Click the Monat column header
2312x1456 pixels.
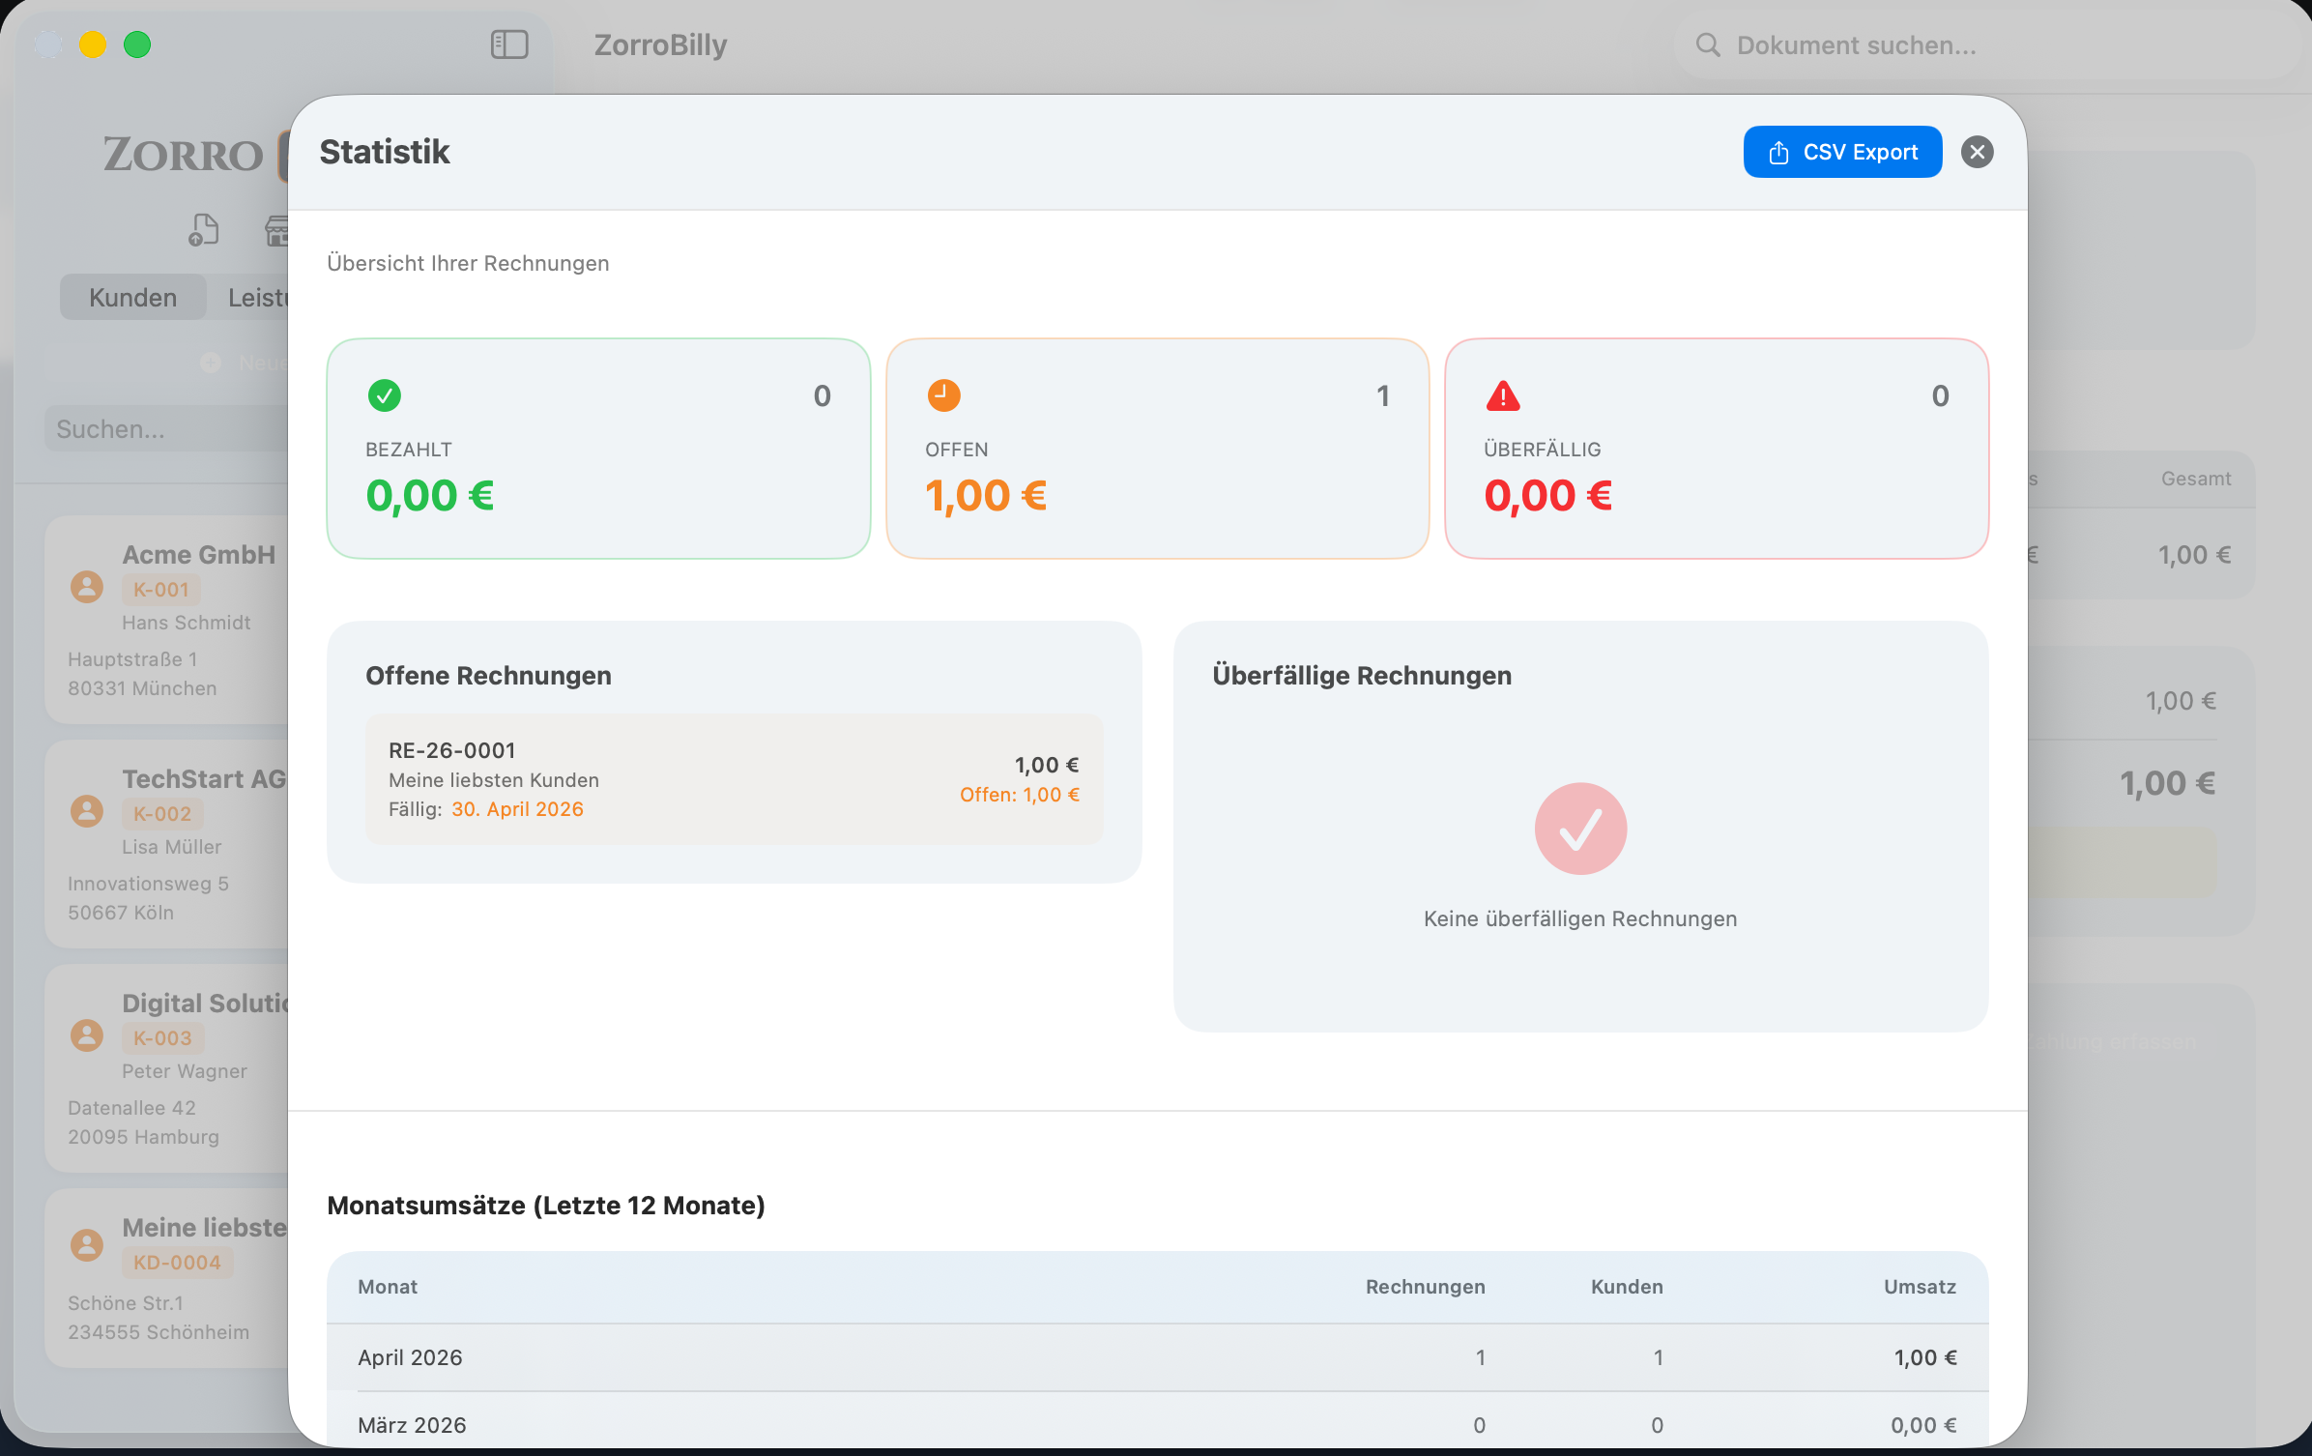388,1287
